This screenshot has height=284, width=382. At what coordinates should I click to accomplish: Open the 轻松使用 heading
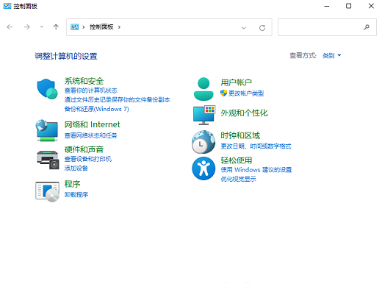[236, 160]
